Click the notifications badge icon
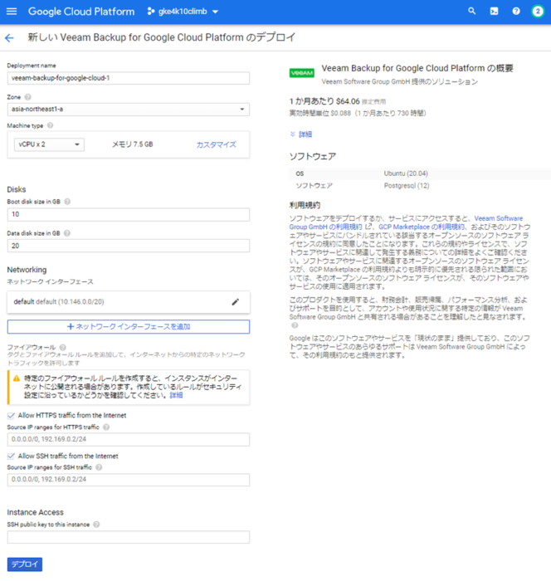This screenshot has width=551, height=581. tap(538, 12)
